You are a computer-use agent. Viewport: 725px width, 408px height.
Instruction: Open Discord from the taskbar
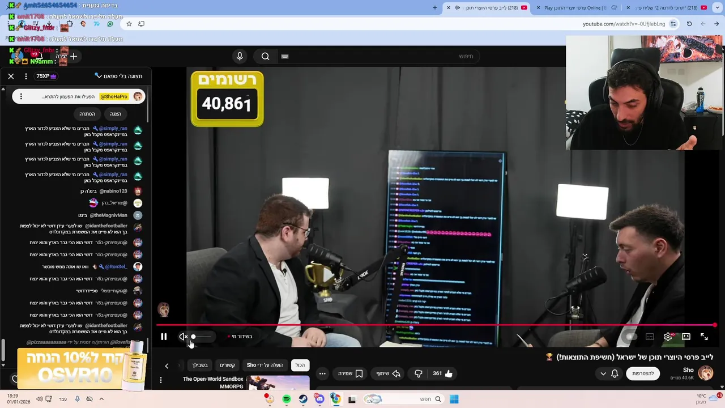pyautogui.click(x=319, y=399)
